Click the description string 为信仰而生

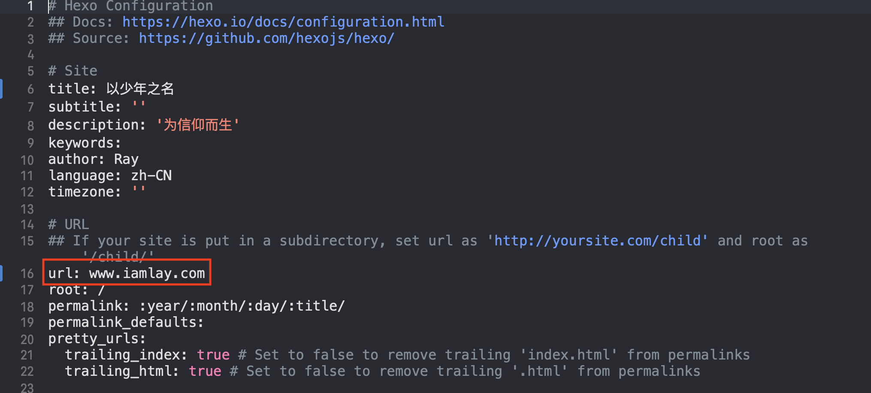coord(197,125)
